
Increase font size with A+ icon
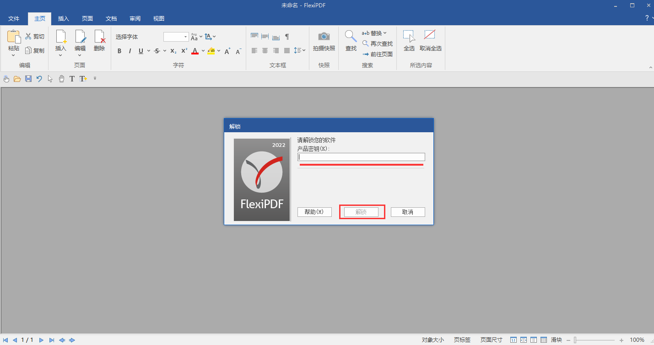(x=227, y=51)
